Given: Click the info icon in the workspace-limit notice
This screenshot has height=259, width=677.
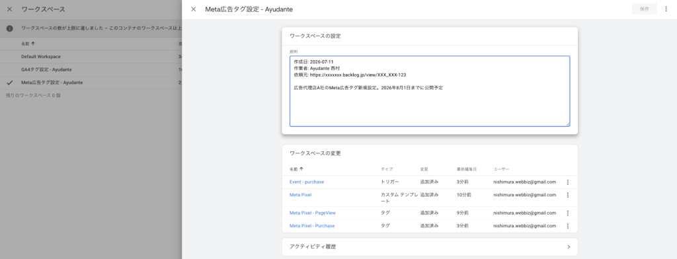Looking at the screenshot, I should [x=9, y=28].
